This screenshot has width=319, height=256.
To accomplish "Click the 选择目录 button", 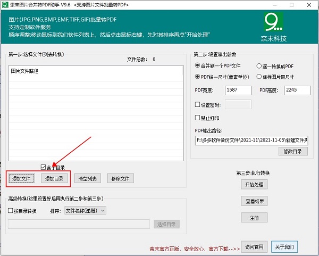I will click(x=166, y=224).
